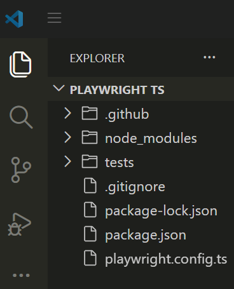
Task: Expand the tests folder chevron
Action: pyautogui.click(x=68, y=161)
